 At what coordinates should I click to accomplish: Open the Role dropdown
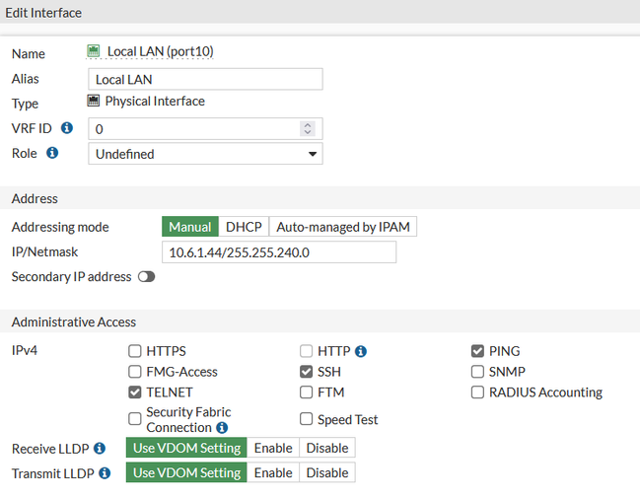[x=205, y=154]
